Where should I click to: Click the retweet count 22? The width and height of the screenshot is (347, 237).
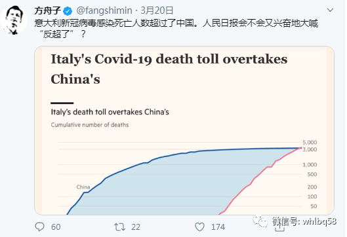tap(136, 227)
